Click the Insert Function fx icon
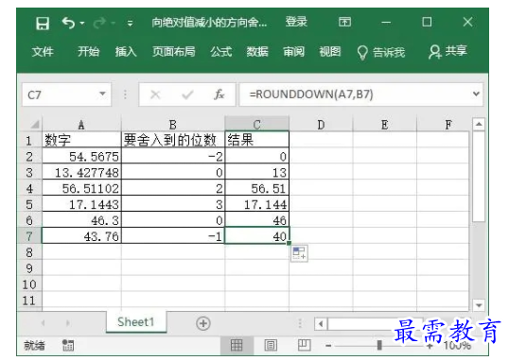The height and width of the screenshot is (361, 509). click(219, 95)
